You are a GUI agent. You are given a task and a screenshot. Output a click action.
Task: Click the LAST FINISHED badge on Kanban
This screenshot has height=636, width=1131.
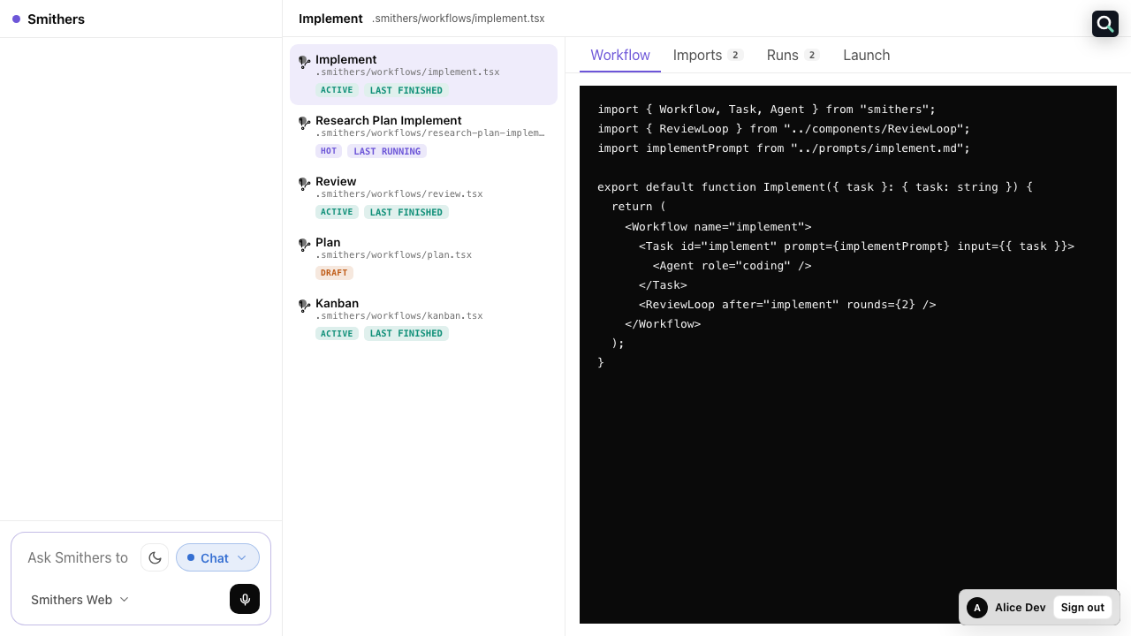[x=406, y=334]
